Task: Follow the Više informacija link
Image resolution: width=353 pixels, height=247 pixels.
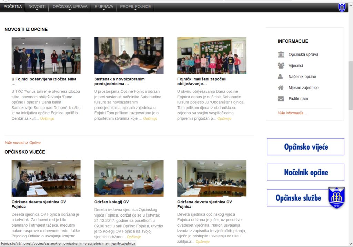Action: click(x=292, y=113)
